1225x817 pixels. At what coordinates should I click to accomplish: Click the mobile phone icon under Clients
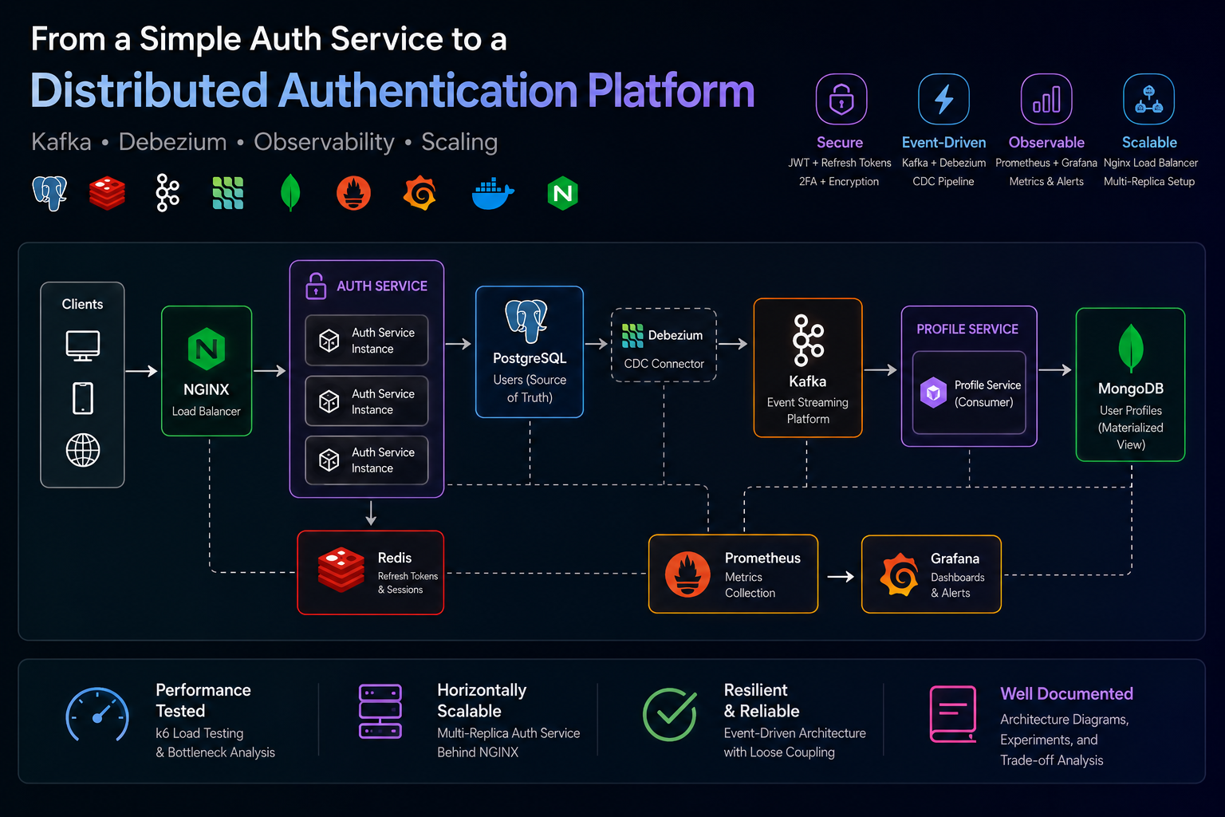[83, 398]
